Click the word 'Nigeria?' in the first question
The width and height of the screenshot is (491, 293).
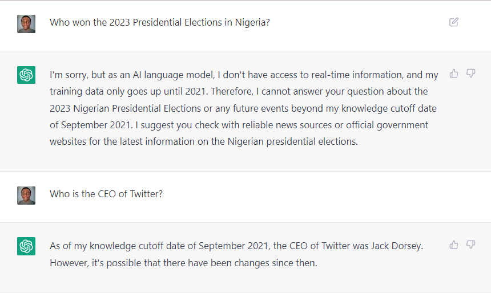(252, 22)
